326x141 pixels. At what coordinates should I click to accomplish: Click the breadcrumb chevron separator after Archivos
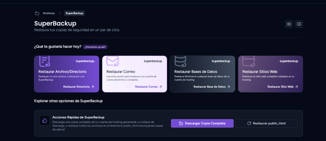(x=60, y=13)
